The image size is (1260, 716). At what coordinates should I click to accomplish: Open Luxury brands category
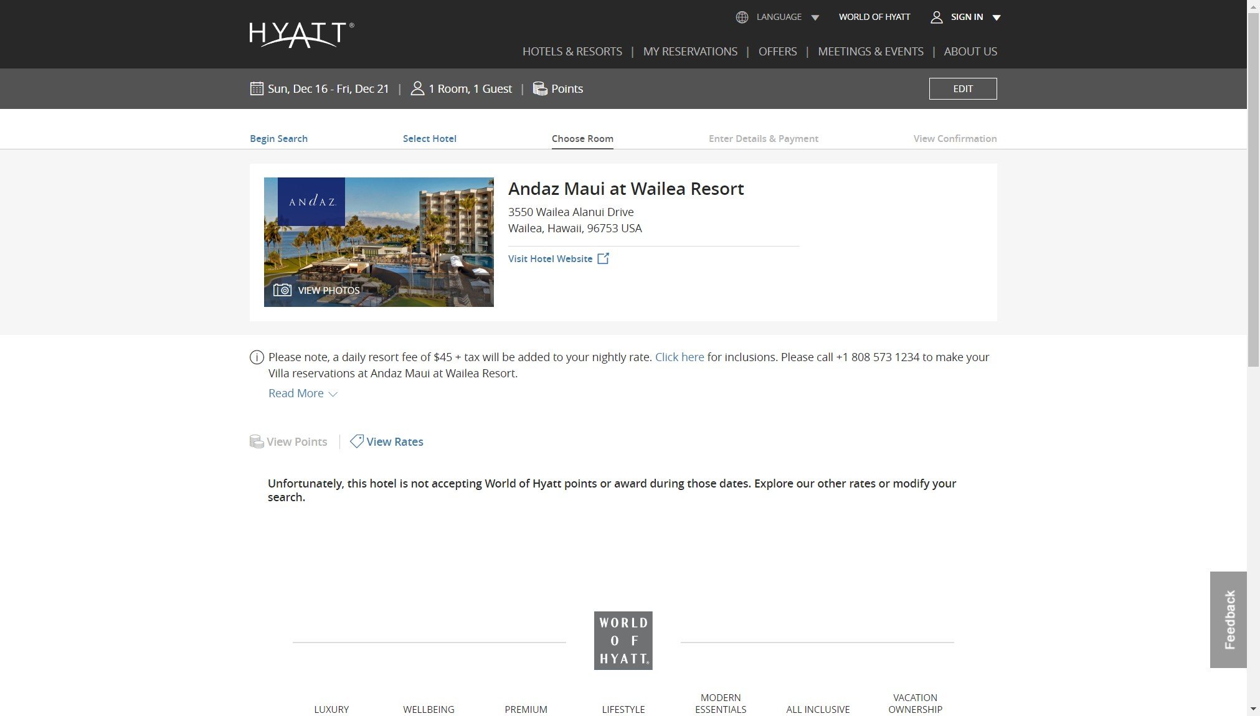coord(331,709)
